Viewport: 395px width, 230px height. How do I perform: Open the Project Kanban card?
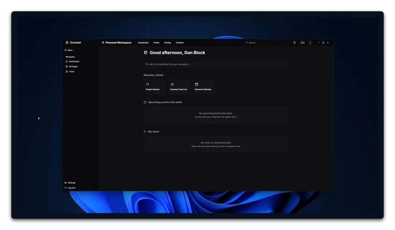[x=154, y=87]
